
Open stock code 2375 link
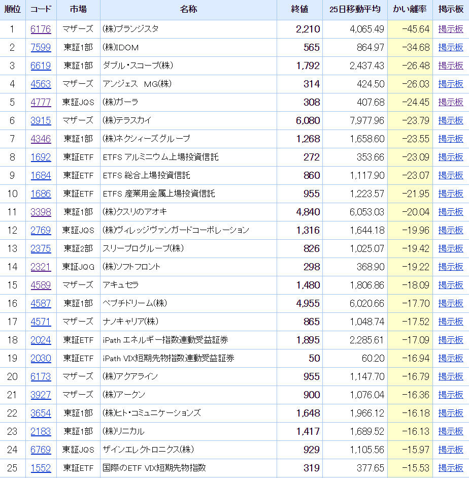[41, 249]
